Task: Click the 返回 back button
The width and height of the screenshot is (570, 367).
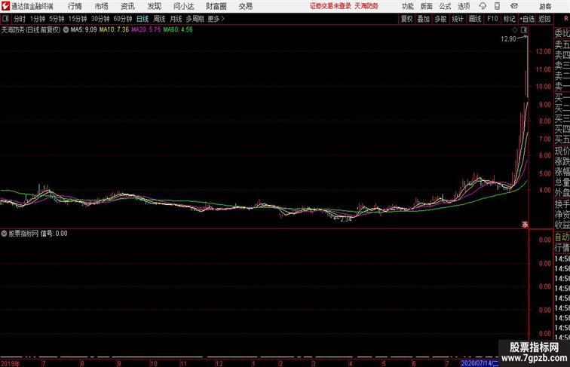Action: click(544, 19)
